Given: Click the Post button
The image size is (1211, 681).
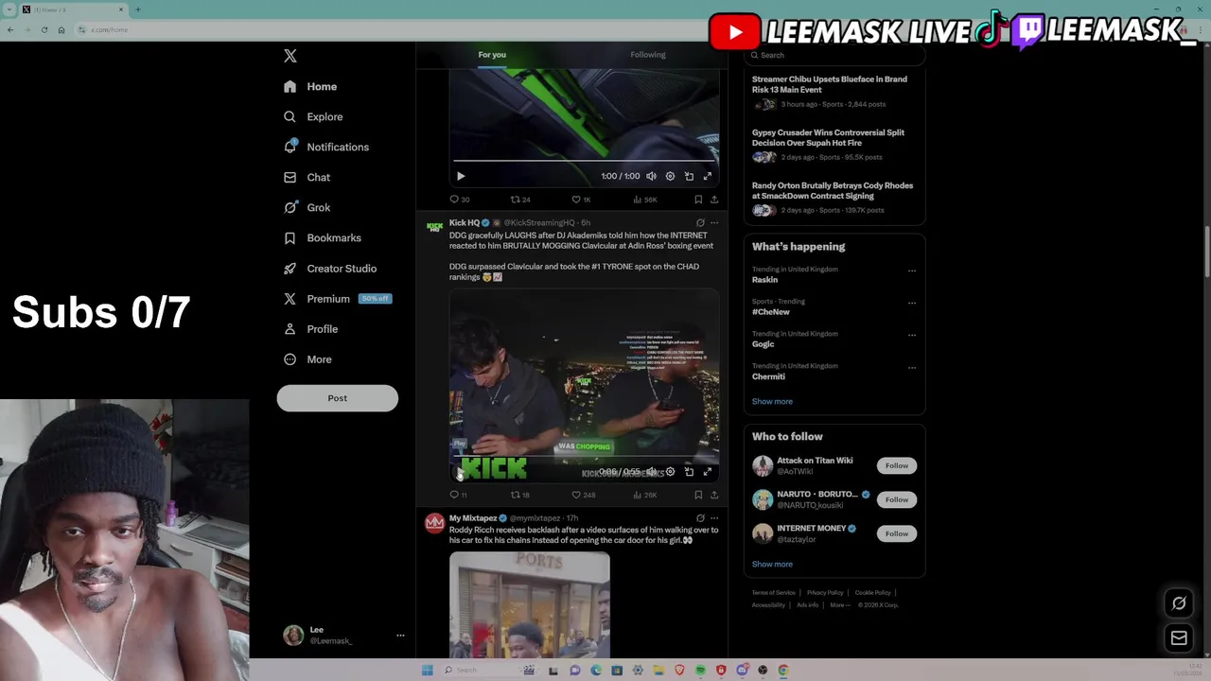Looking at the screenshot, I should pyautogui.click(x=337, y=398).
